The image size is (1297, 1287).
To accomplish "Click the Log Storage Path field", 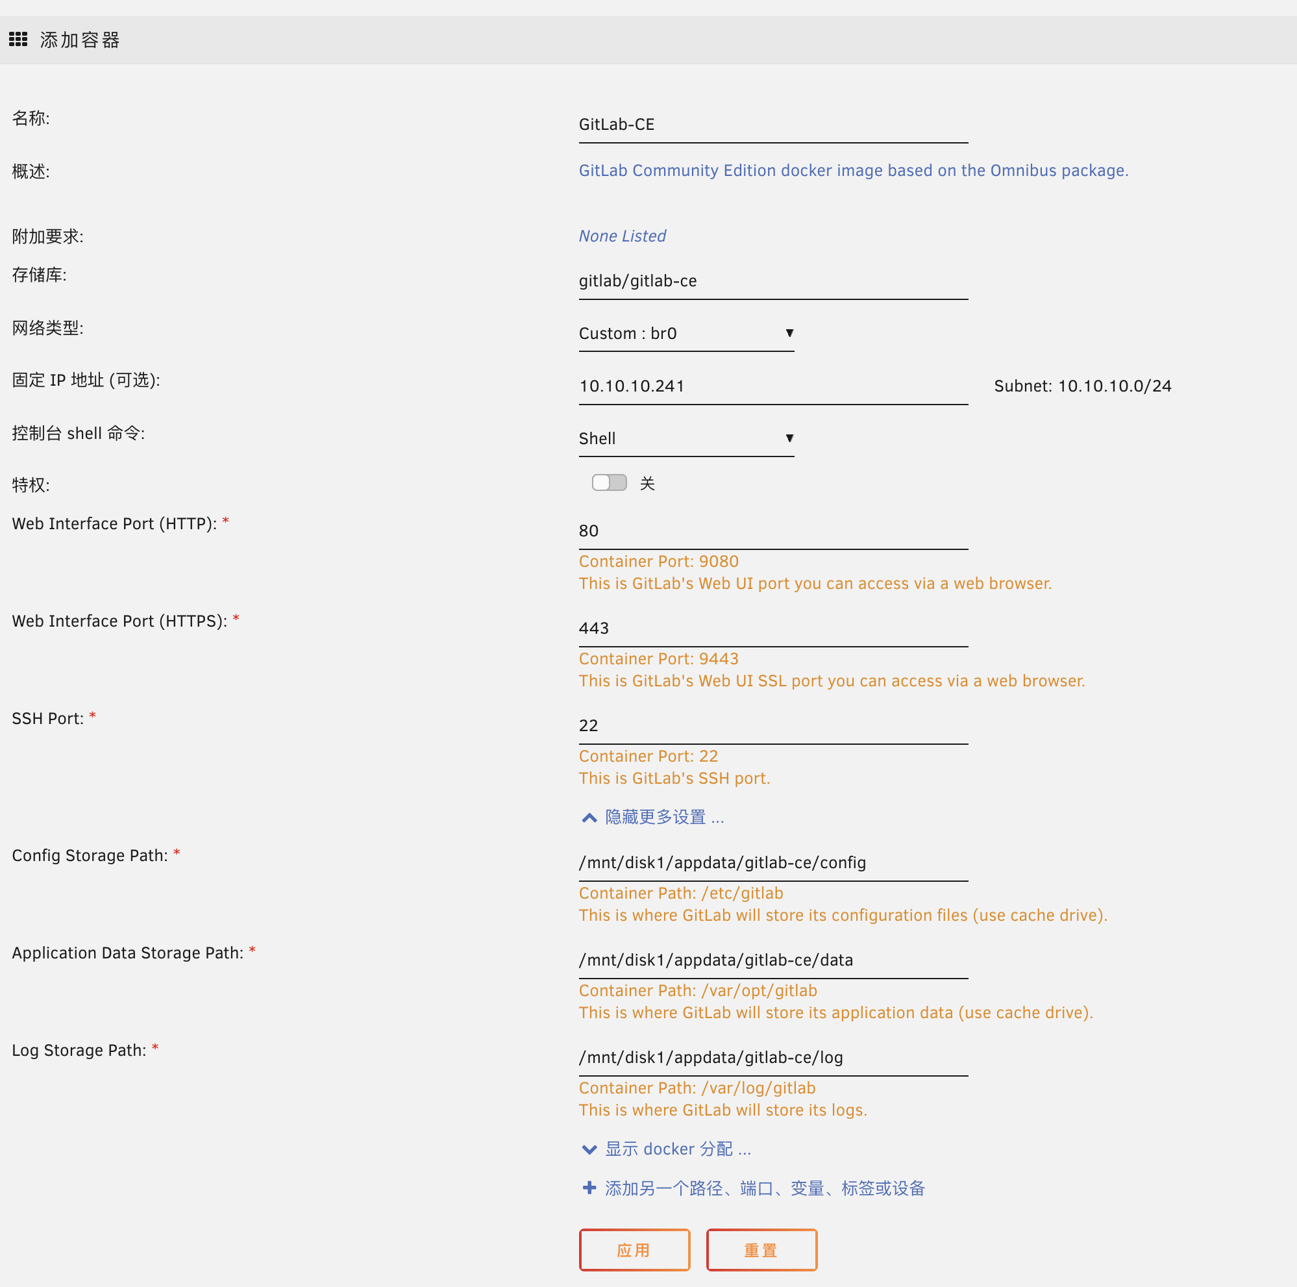I will [773, 1057].
